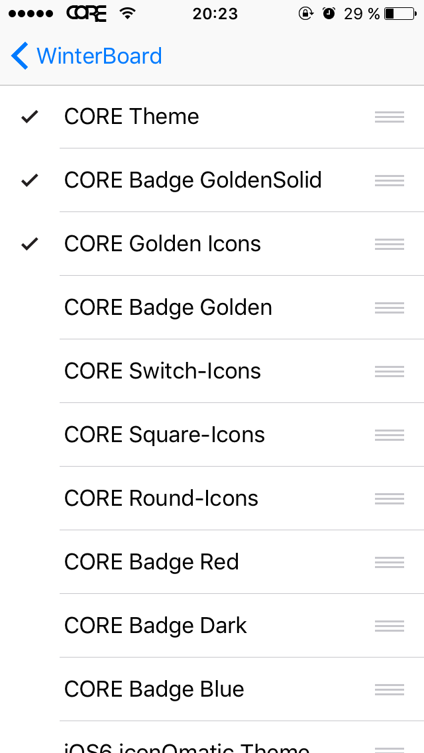Tap the reorder handle for CORE Square-Icons

pos(389,435)
